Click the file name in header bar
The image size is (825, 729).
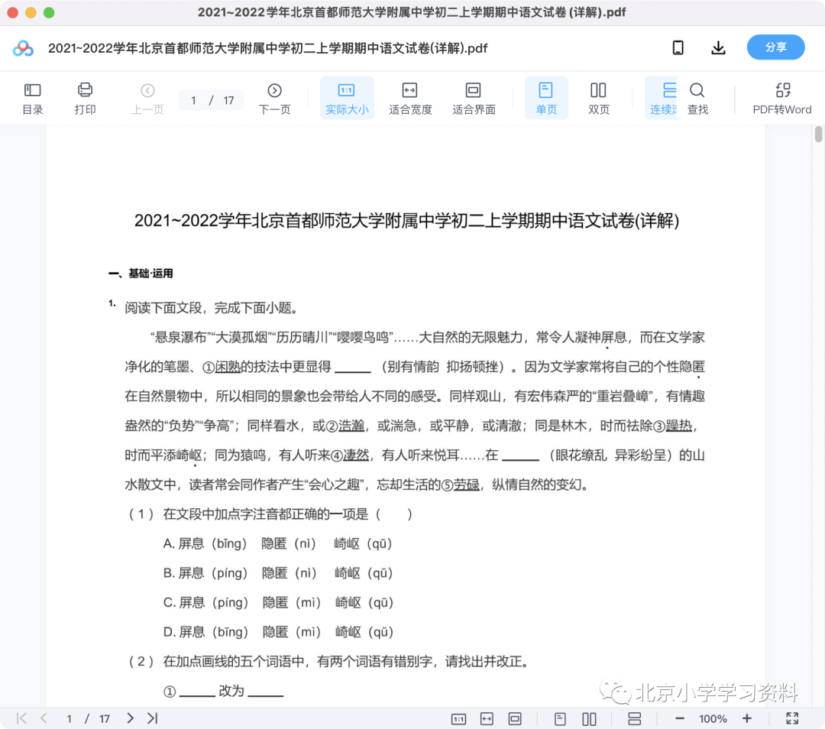pyautogui.click(x=267, y=48)
